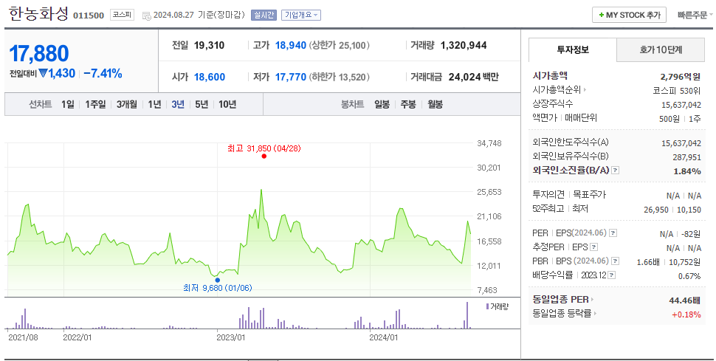Toggle the 실시간 real-time button

click(x=264, y=15)
